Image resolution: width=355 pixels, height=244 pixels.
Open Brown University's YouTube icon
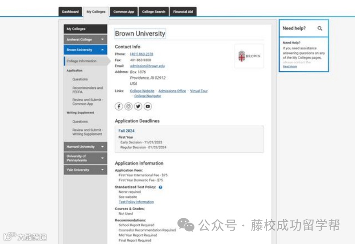[148, 106]
